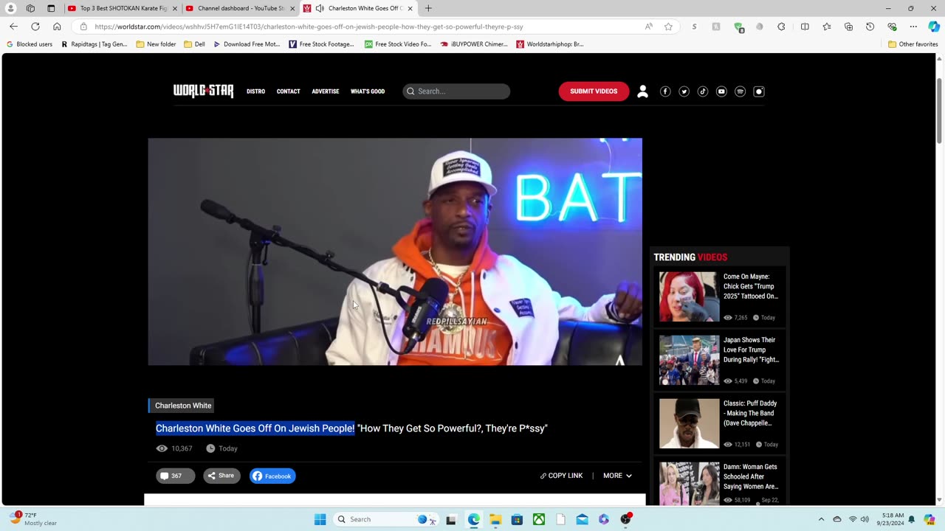Open the ADVERTISE menu item

[x=325, y=91]
